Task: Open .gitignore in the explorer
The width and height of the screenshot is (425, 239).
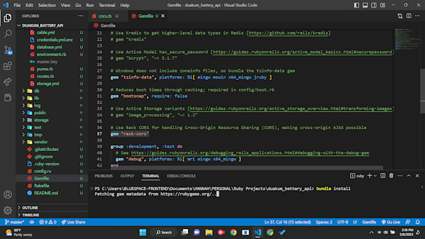Action: point(43,157)
